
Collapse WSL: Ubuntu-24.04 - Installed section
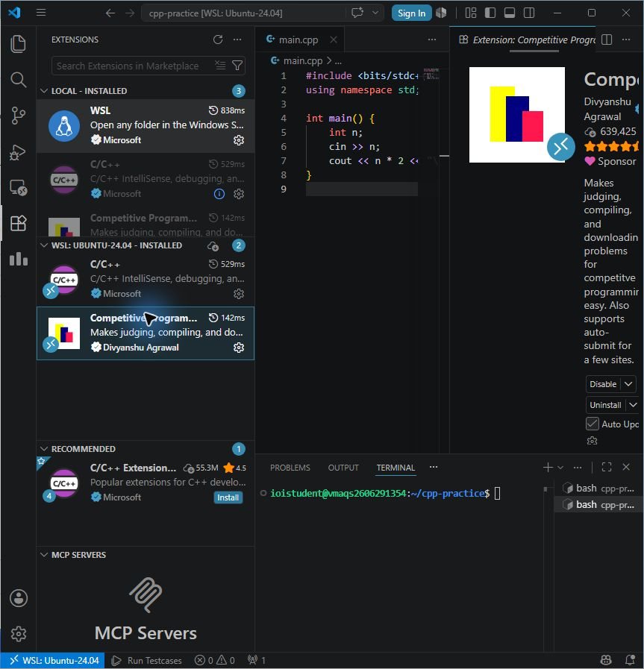[44, 245]
